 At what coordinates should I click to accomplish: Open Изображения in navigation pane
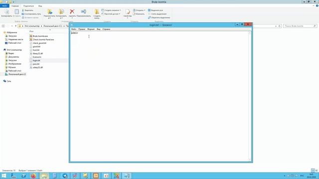click(13, 64)
